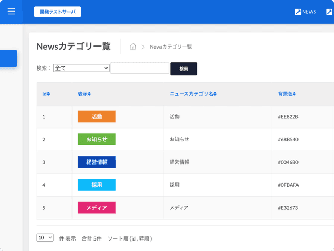Sort by 表示 column header

(84, 94)
